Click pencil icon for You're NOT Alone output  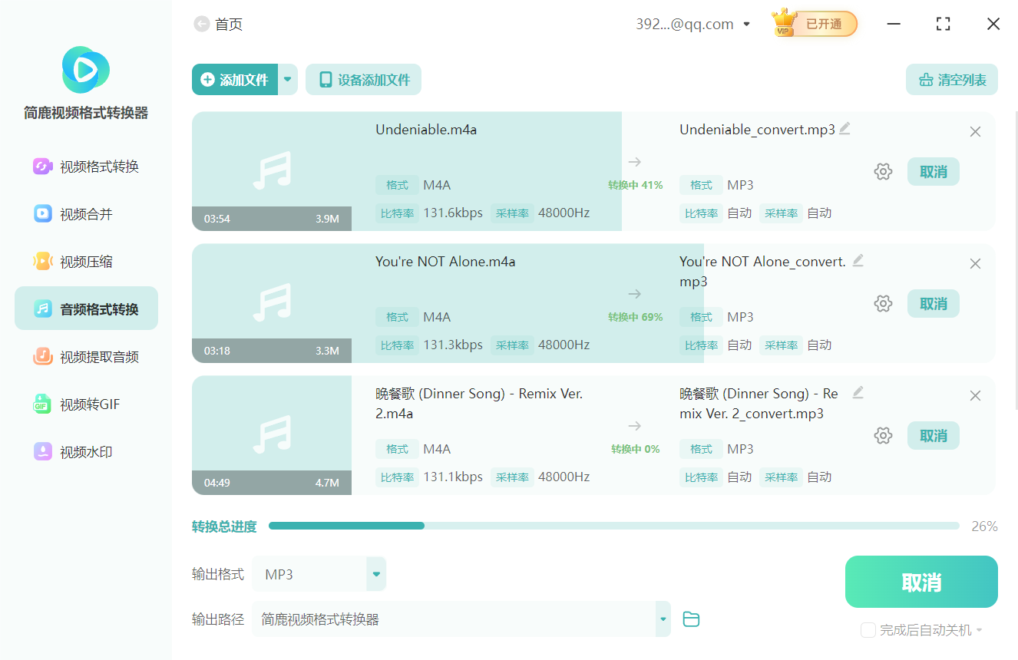[x=858, y=261]
